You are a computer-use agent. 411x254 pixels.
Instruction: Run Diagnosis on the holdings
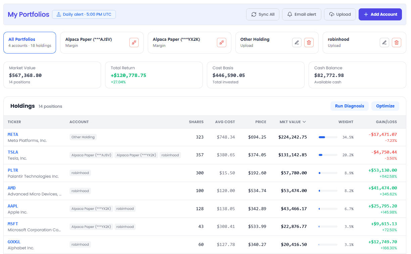tap(350, 106)
